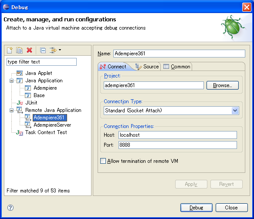Screen dimensions: 254x219
Task: Click the Remote Java Application icon
Action: click(20, 110)
